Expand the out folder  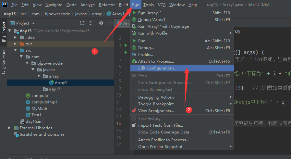coord(15,44)
